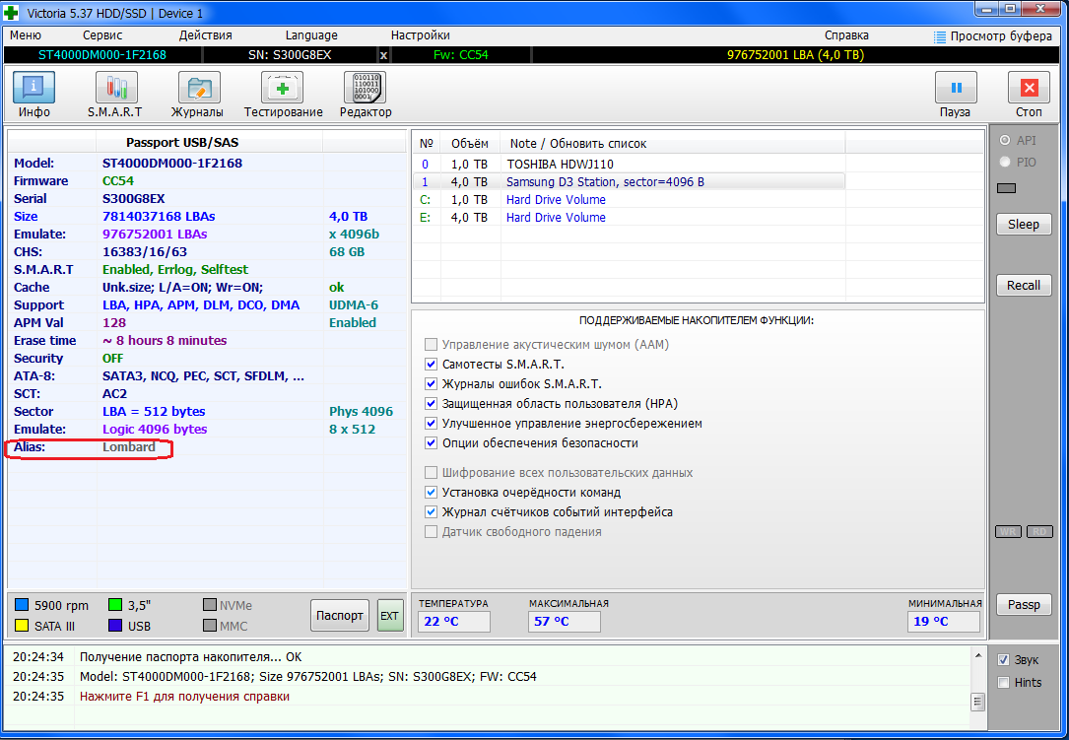This screenshot has height=740, width=1069.
Task: Toggle Журнал счётчиков событий интерфейса checkbox
Action: coord(431,512)
